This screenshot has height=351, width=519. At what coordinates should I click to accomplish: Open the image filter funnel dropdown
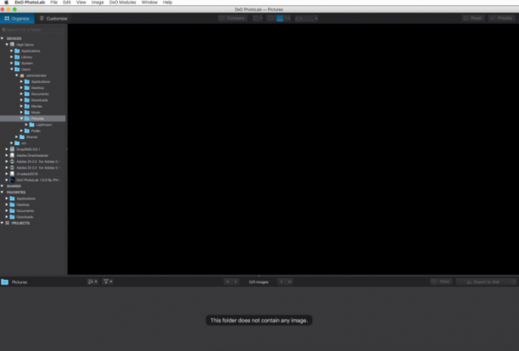pos(108,281)
